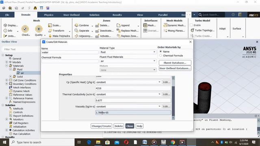Select Order Materials by Chemical Formula

(x=160, y=56)
